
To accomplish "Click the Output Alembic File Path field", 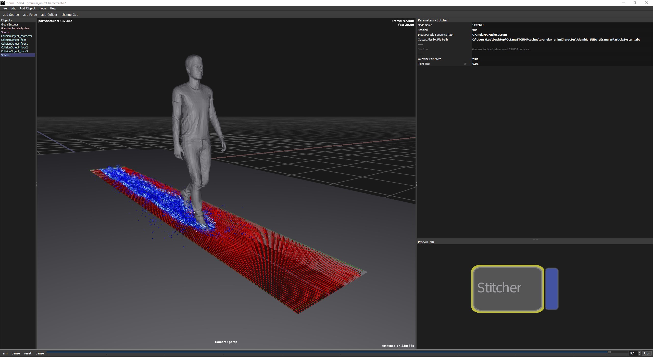I will point(556,40).
